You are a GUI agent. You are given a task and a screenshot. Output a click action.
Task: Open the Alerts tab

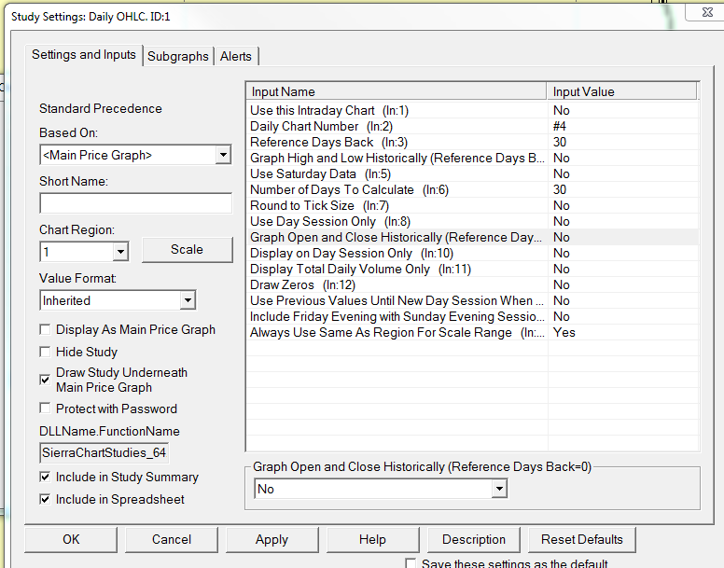pos(236,56)
